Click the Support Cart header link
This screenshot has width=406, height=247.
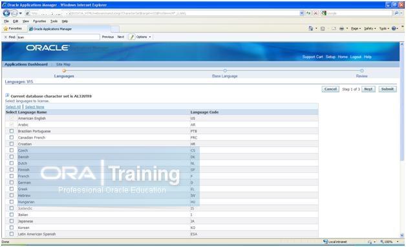point(312,57)
